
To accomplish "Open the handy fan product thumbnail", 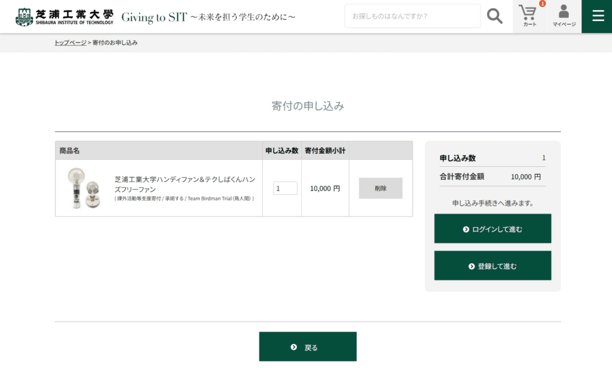I will (x=84, y=188).
